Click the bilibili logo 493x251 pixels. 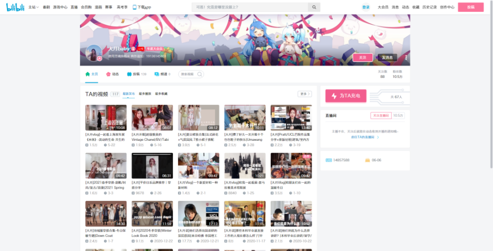click(15, 7)
